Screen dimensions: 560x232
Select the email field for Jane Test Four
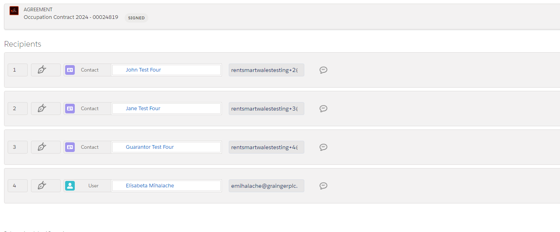click(x=266, y=108)
